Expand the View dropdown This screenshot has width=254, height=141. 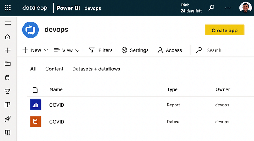[66, 50]
